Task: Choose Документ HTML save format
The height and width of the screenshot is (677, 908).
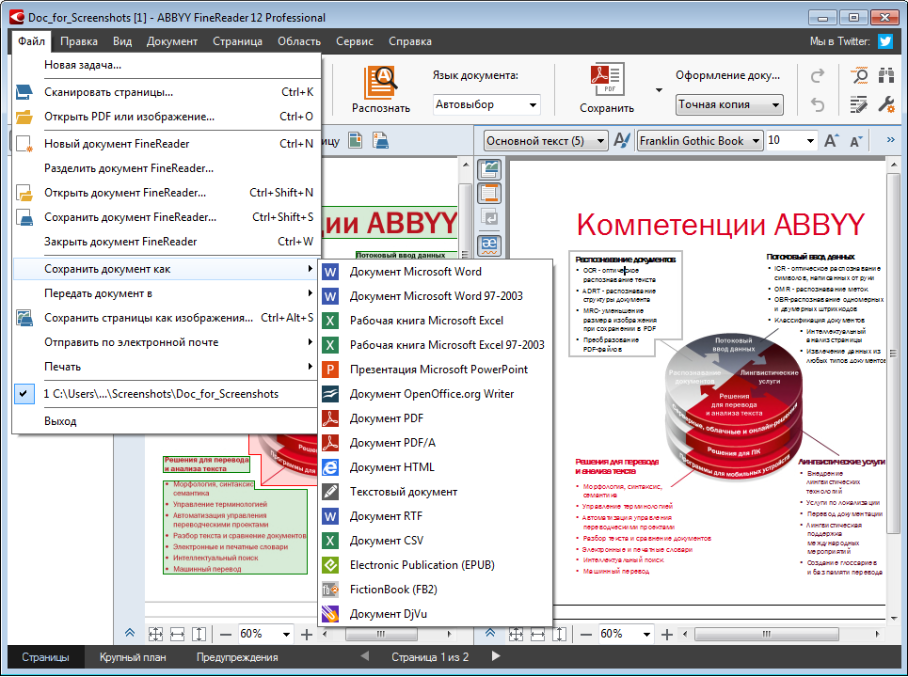Action: coord(435,467)
